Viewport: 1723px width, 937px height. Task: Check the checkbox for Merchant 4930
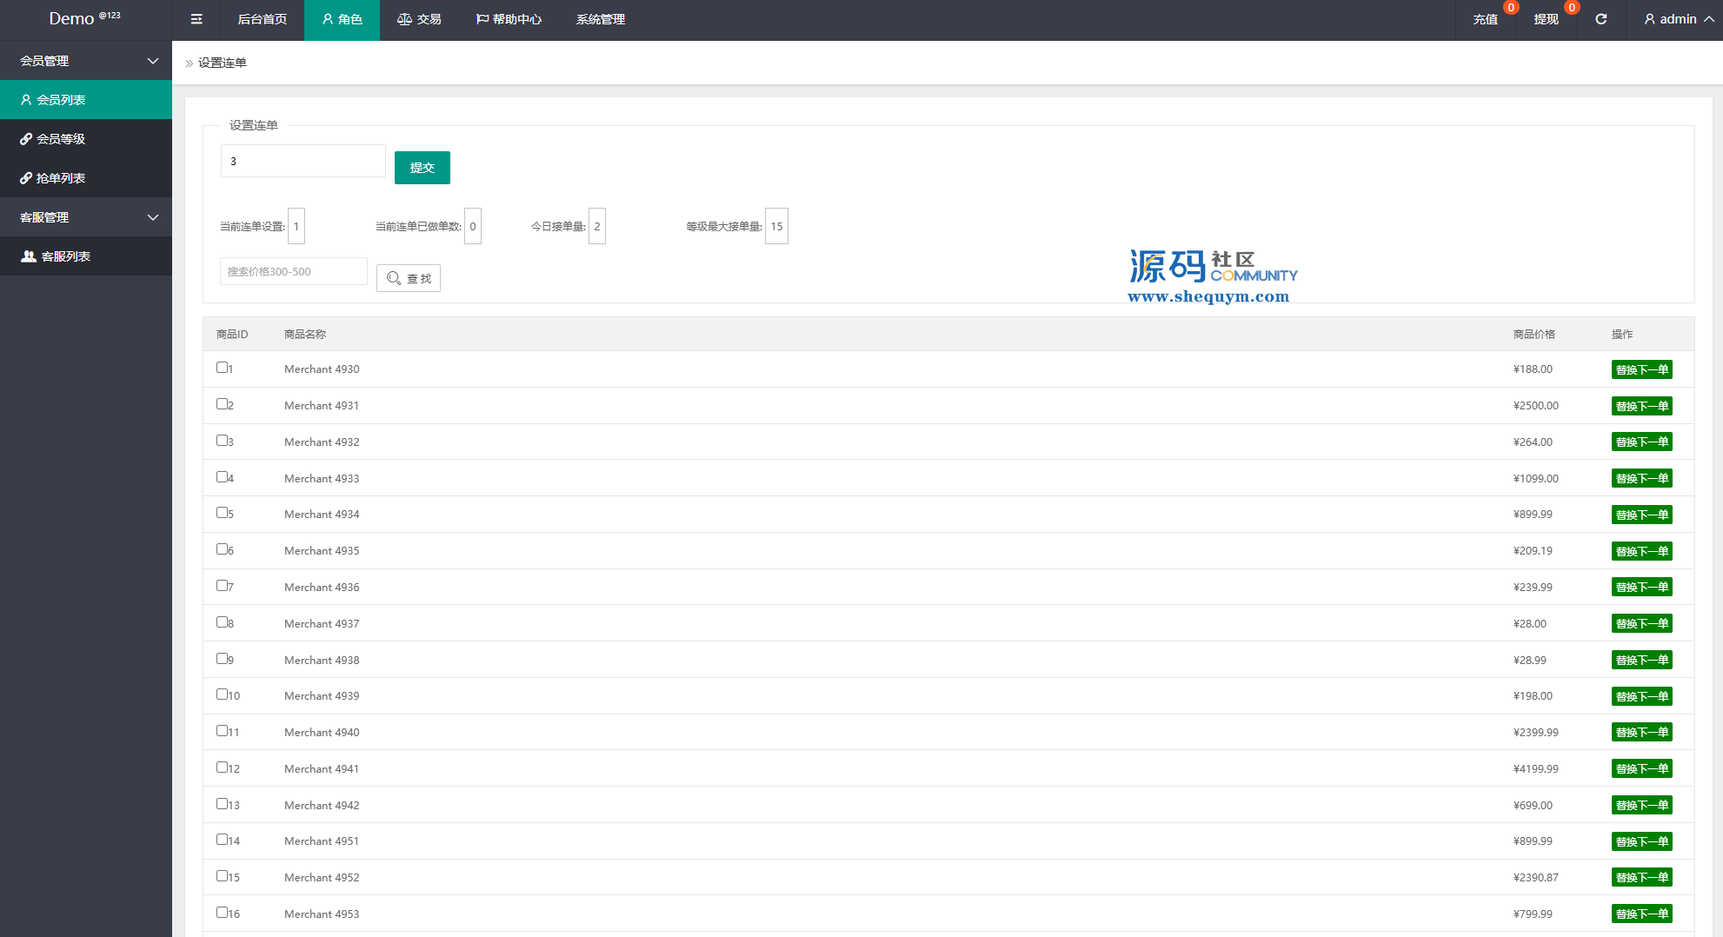pyautogui.click(x=222, y=368)
